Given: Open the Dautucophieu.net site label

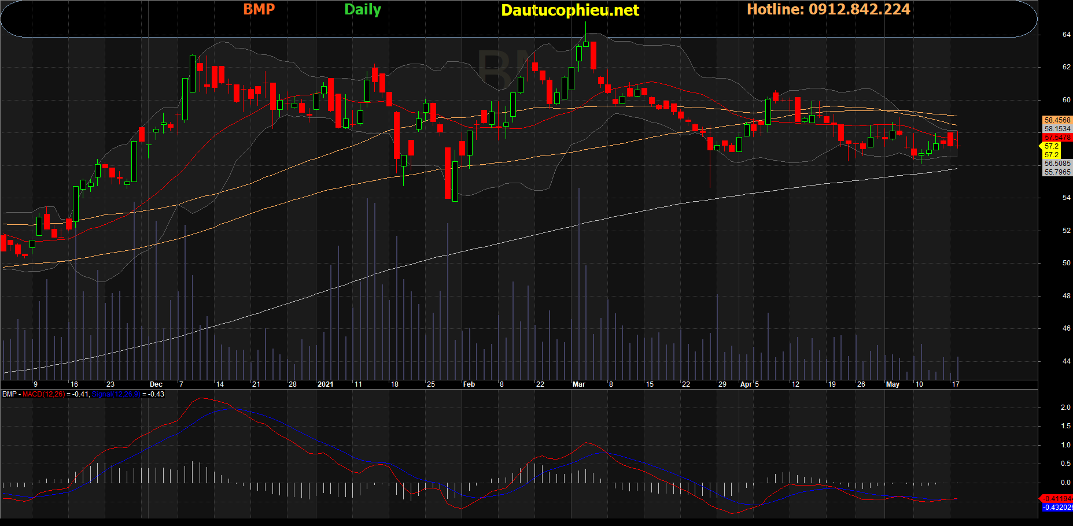Looking at the screenshot, I should coord(570,10).
